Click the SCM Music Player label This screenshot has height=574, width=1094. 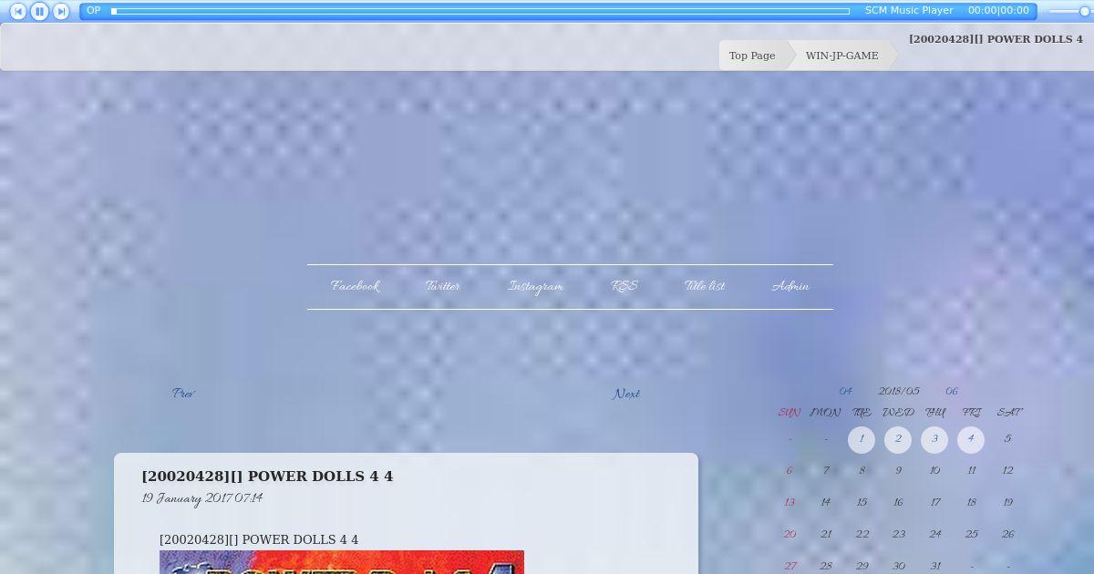coord(909,11)
